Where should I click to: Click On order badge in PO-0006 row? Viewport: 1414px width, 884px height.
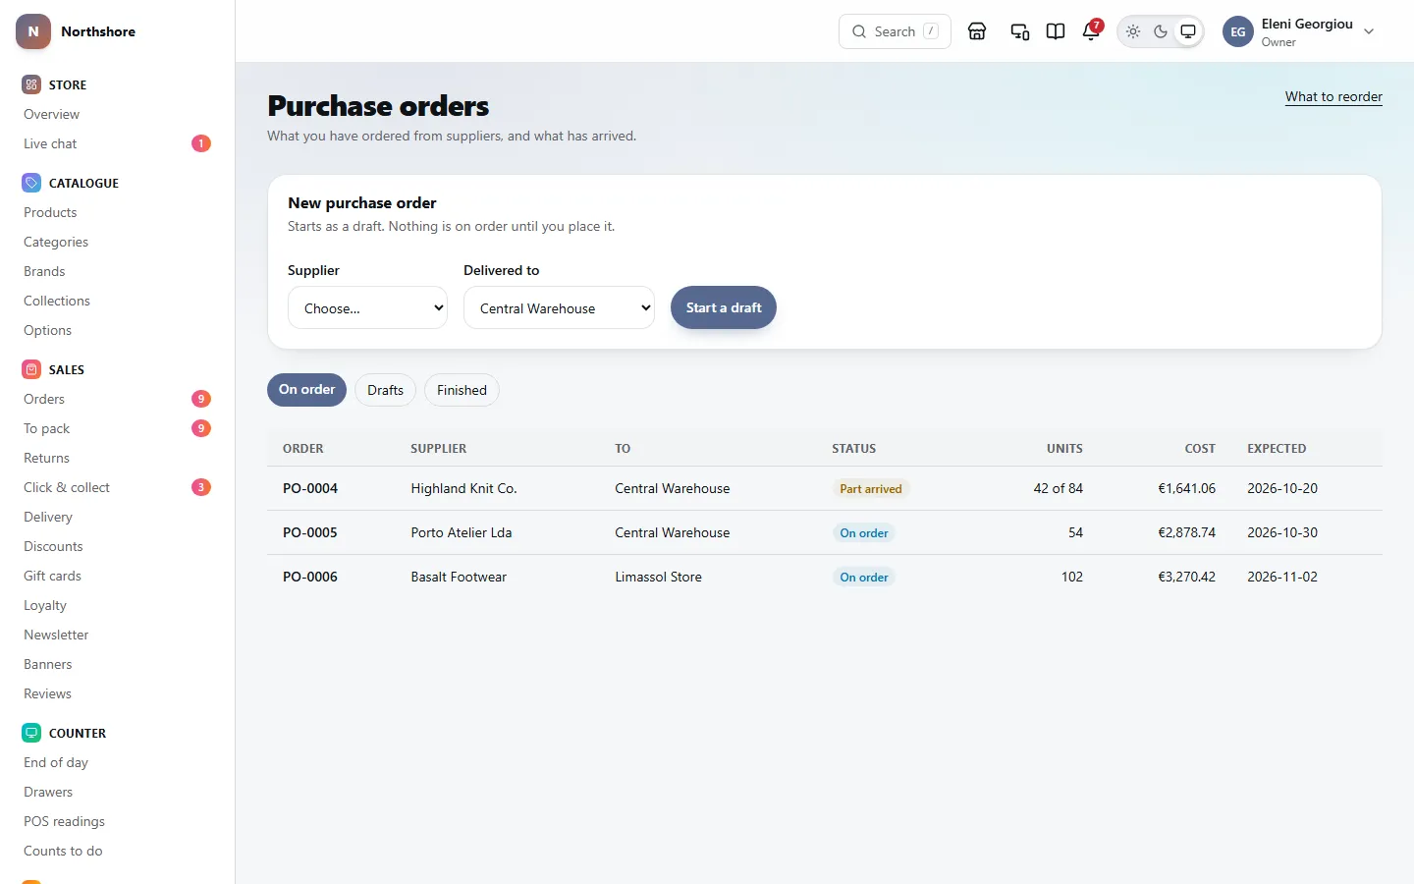[864, 577]
